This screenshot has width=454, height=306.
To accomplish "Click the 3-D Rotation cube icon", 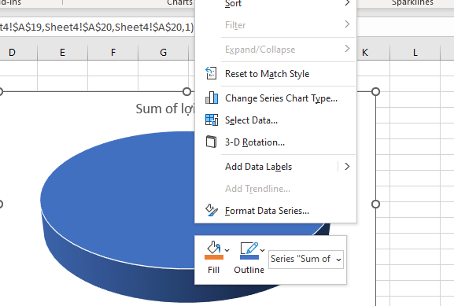I will click(x=211, y=142).
